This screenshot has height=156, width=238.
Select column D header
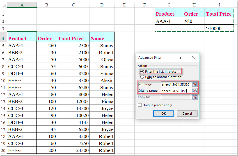pyautogui.click(x=102, y=4)
